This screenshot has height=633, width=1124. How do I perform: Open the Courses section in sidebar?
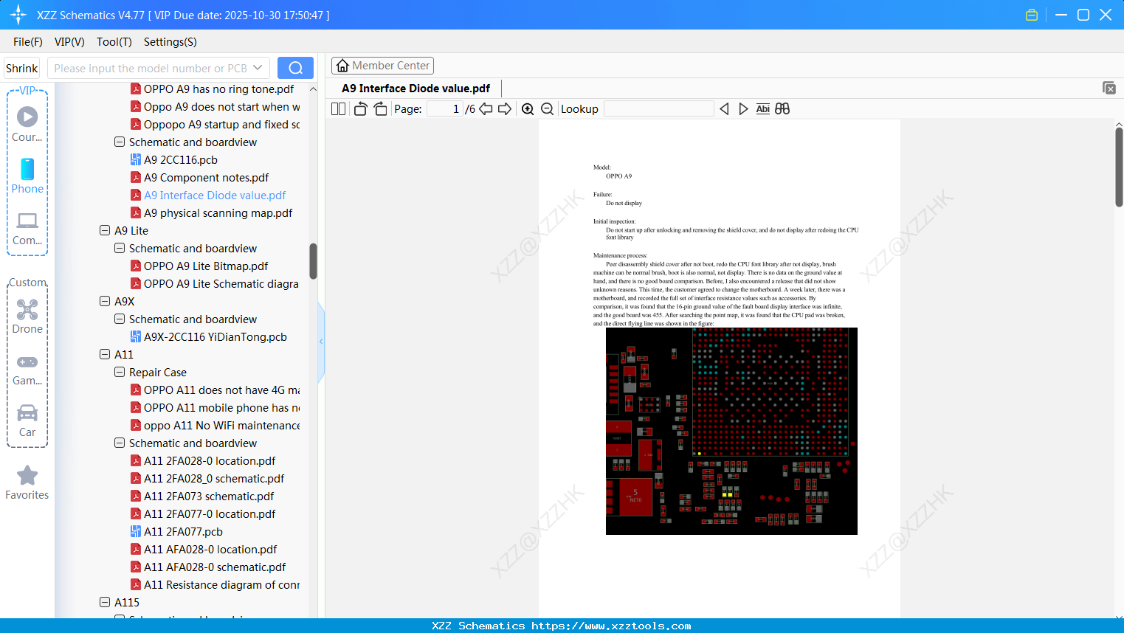point(27,125)
